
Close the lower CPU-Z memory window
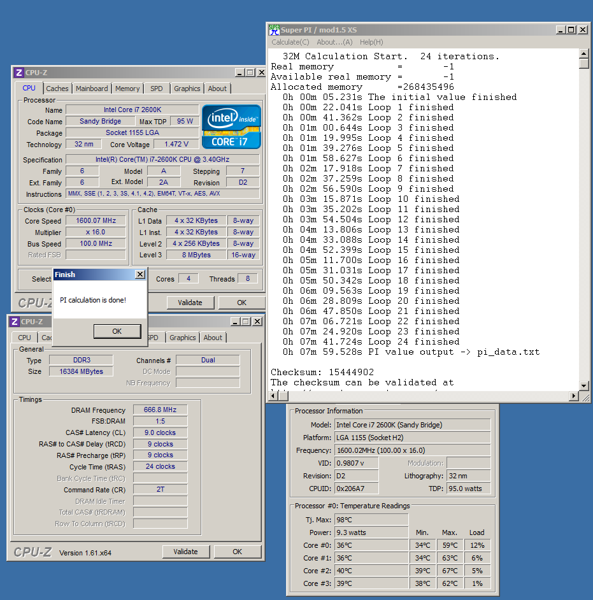point(257,322)
